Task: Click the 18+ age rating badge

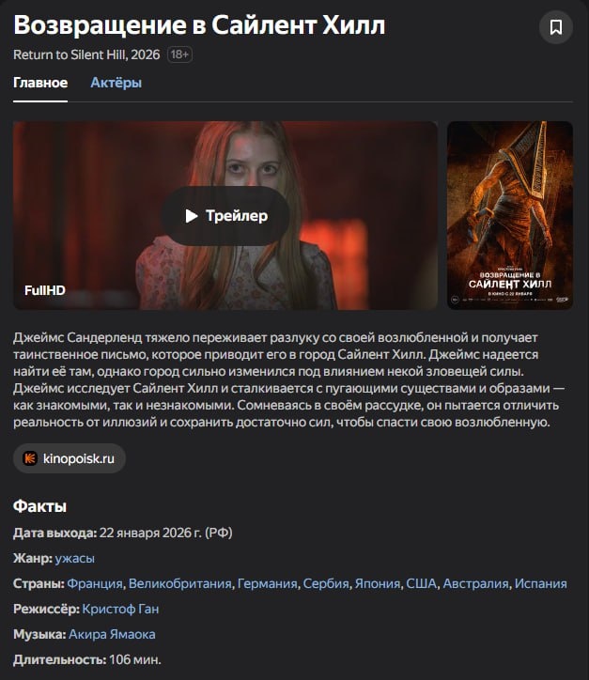Action: pos(179,54)
